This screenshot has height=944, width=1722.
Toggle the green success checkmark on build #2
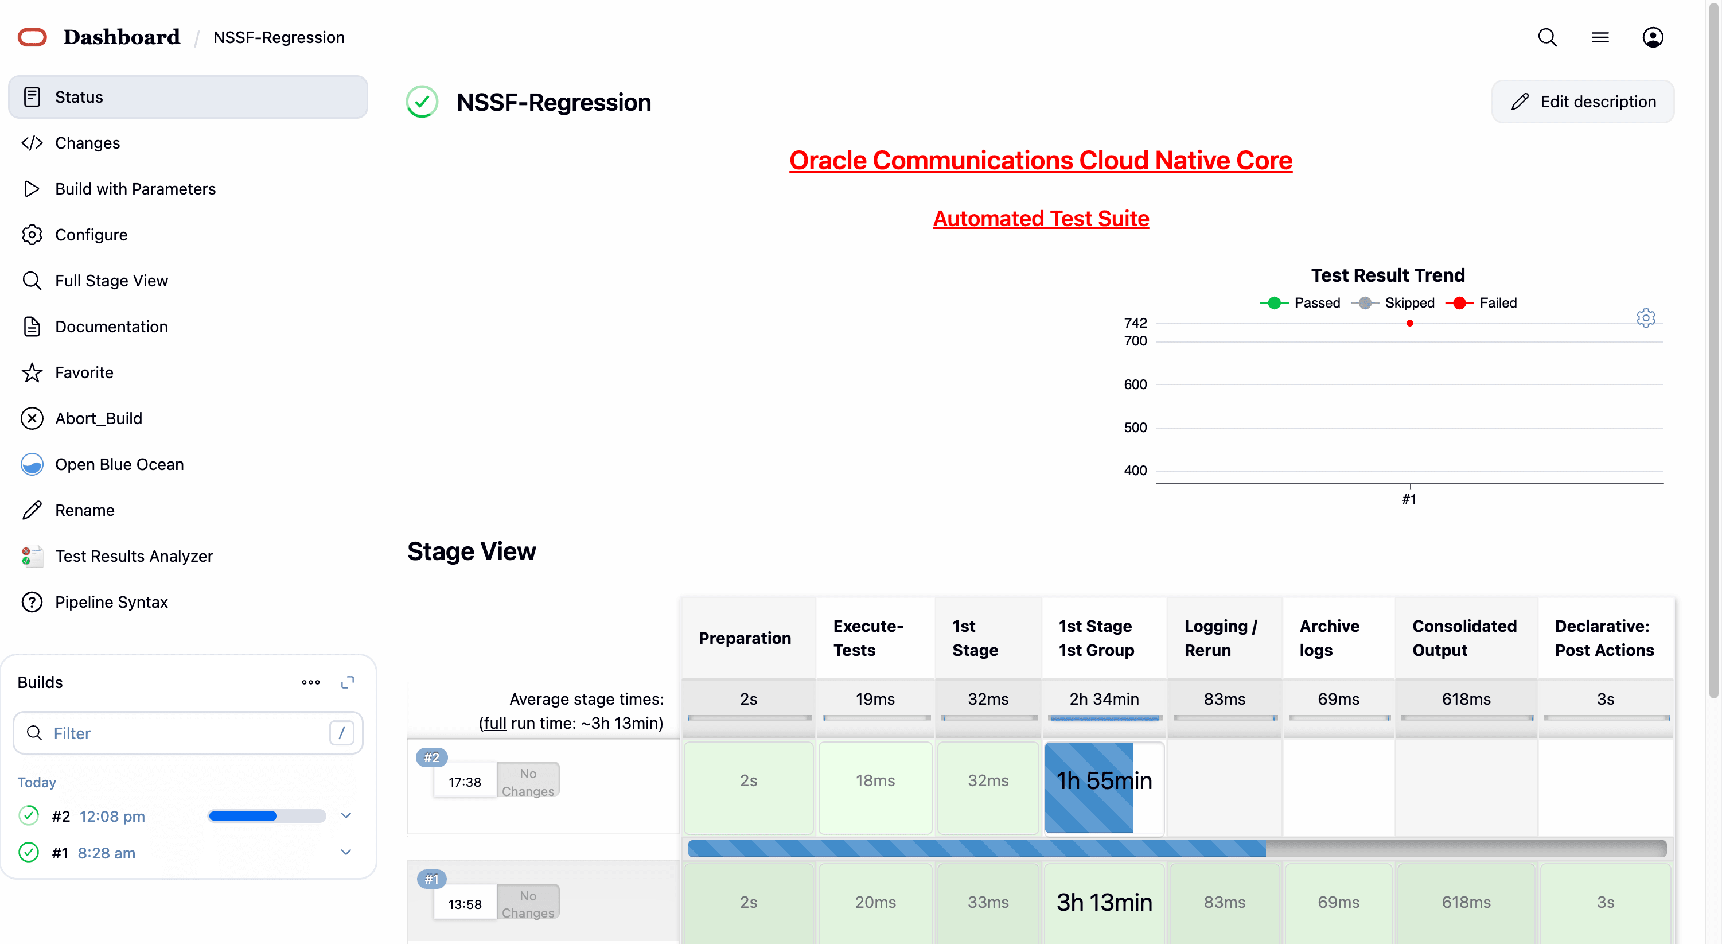point(28,815)
